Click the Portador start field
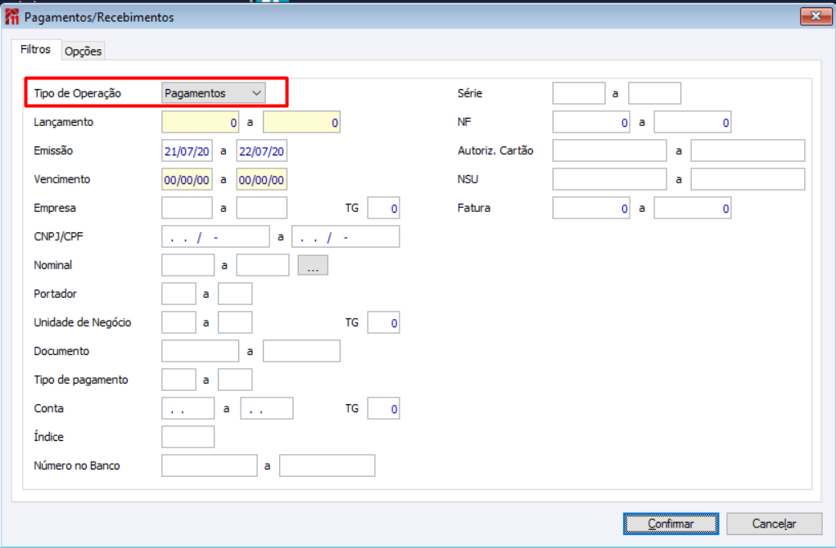Screen dimensions: 836x548 point(178,294)
